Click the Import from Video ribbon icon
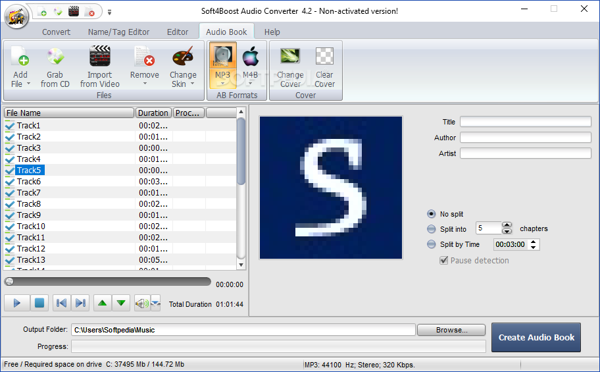Screen dimensions: 600x372 (x=100, y=56)
